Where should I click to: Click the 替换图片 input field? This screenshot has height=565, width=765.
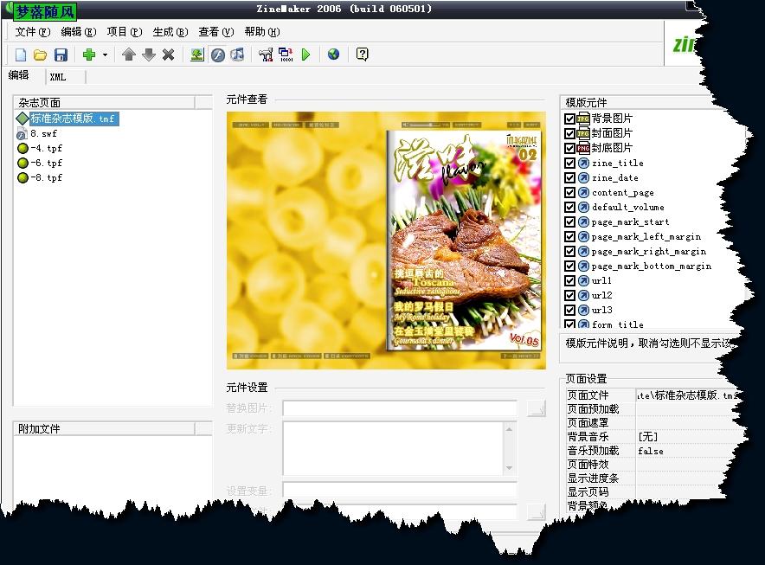tap(400, 408)
